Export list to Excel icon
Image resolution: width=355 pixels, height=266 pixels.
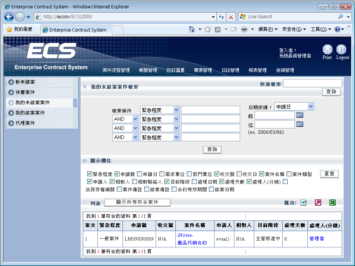point(333,203)
